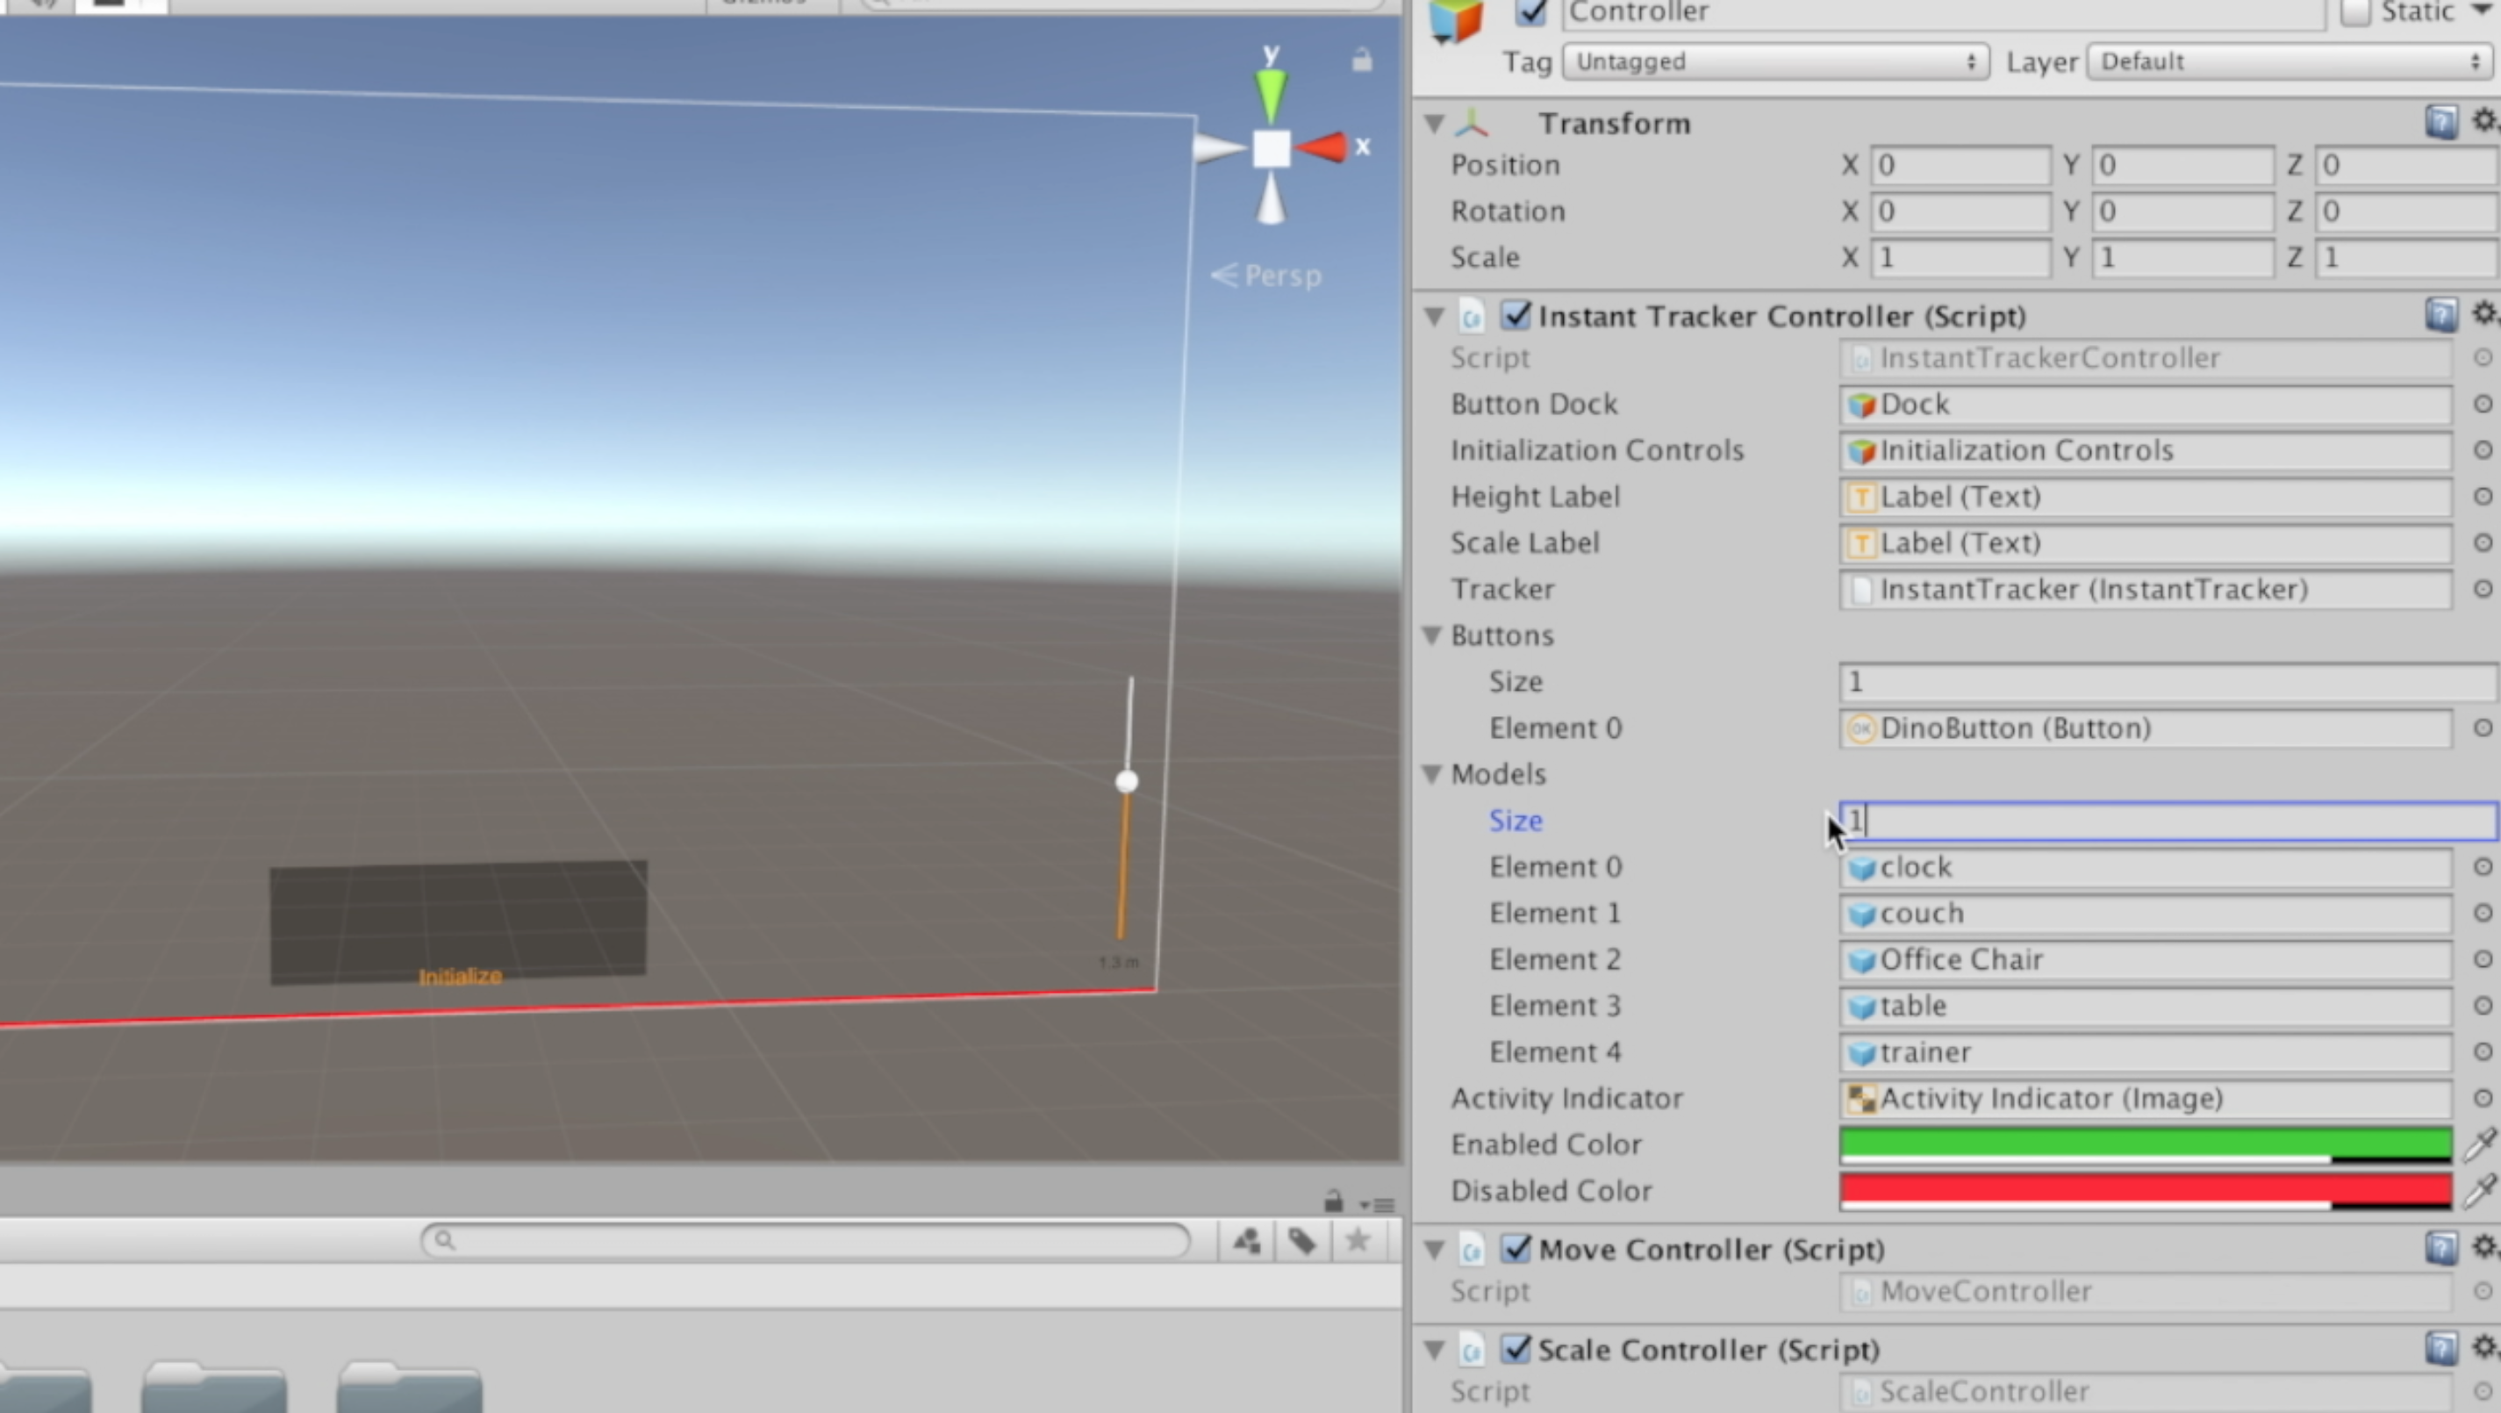Open Enabled Color green swatch

2144,1142
